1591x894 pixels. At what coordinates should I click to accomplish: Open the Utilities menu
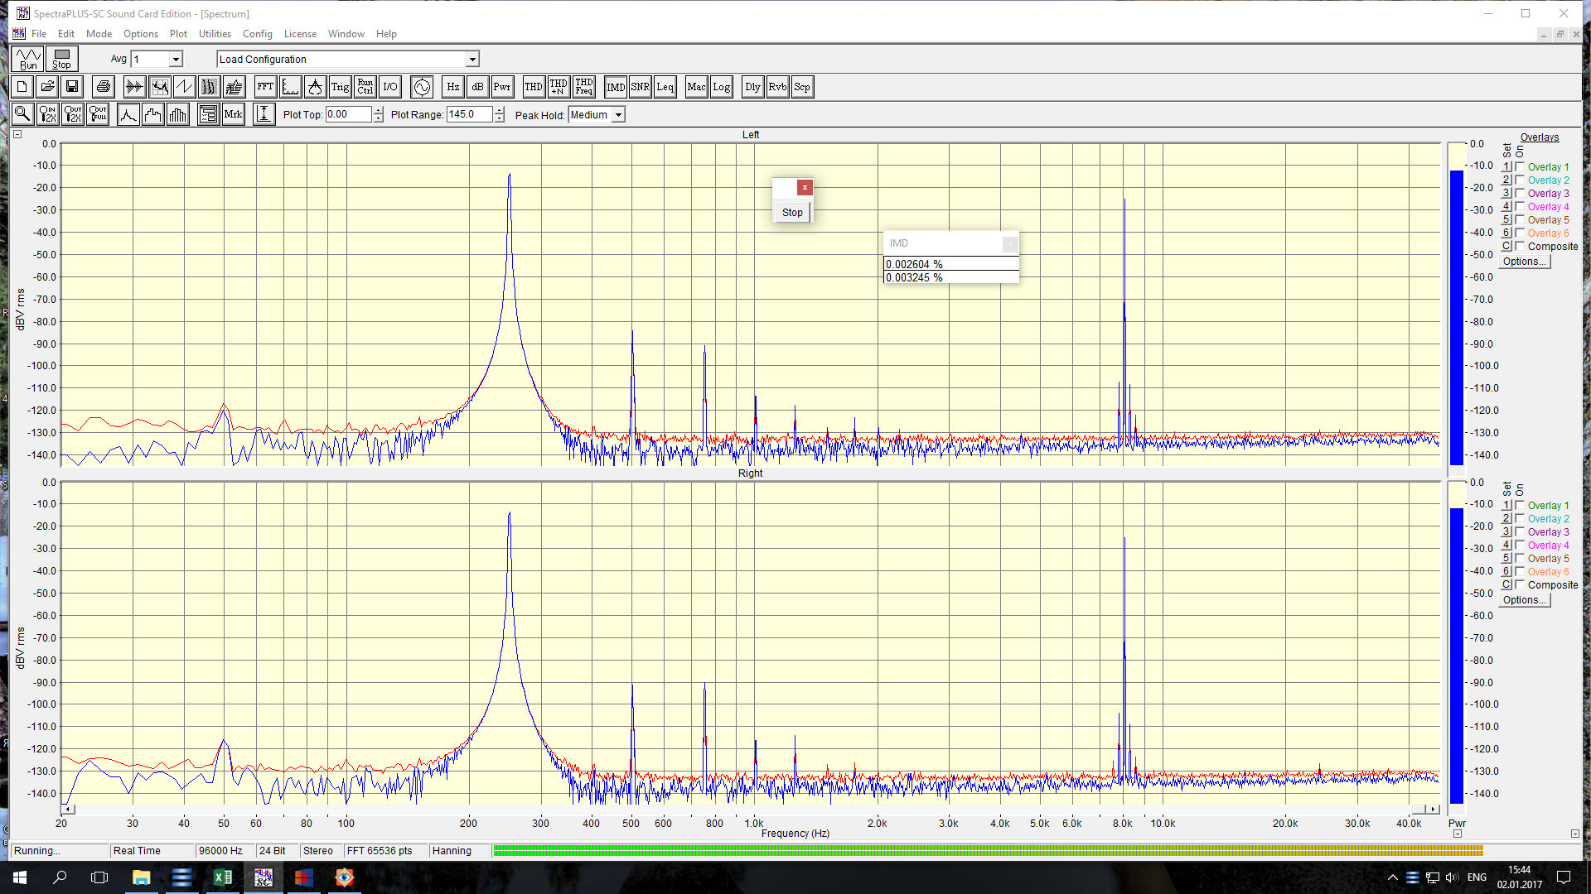point(215,34)
